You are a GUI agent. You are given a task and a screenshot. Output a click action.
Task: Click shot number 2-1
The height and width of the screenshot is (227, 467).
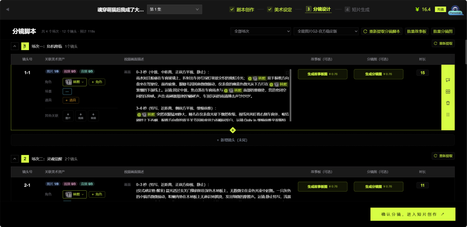click(x=27, y=185)
